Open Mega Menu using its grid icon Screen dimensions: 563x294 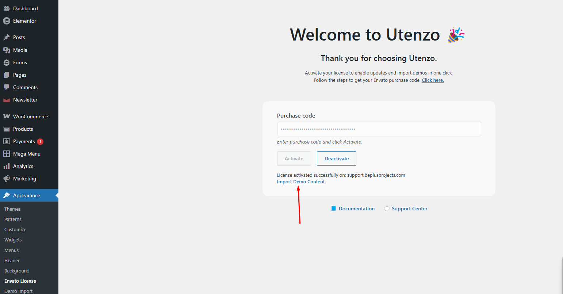pyautogui.click(x=7, y=153)
